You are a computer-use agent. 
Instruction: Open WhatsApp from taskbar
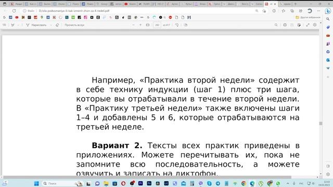tap(278, 183)
